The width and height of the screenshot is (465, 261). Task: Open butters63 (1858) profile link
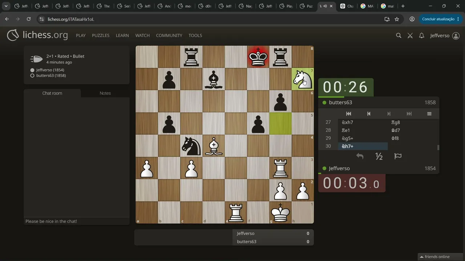(51, 75)
